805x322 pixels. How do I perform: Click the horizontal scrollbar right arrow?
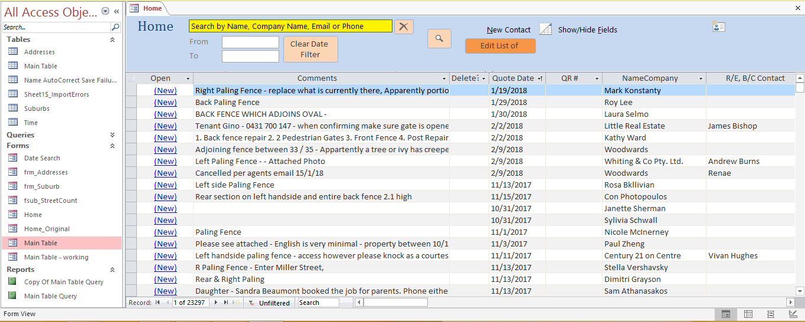pyautogui.click(x=791, y=303)
